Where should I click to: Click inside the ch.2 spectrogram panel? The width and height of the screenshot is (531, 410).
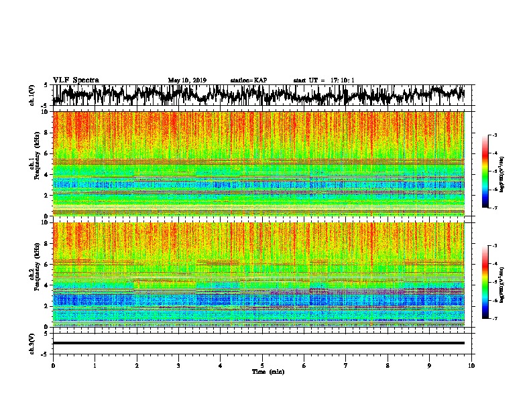[x=258, y=275]
